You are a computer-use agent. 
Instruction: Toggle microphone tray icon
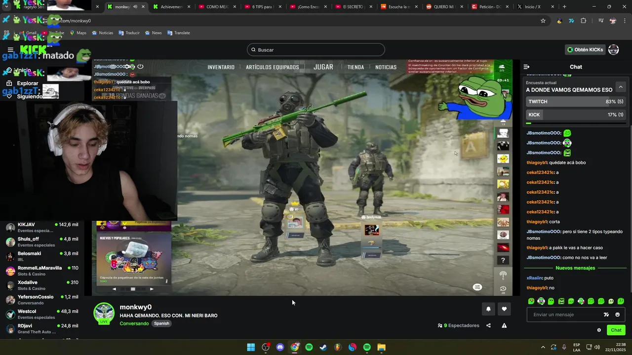(564, 347)
